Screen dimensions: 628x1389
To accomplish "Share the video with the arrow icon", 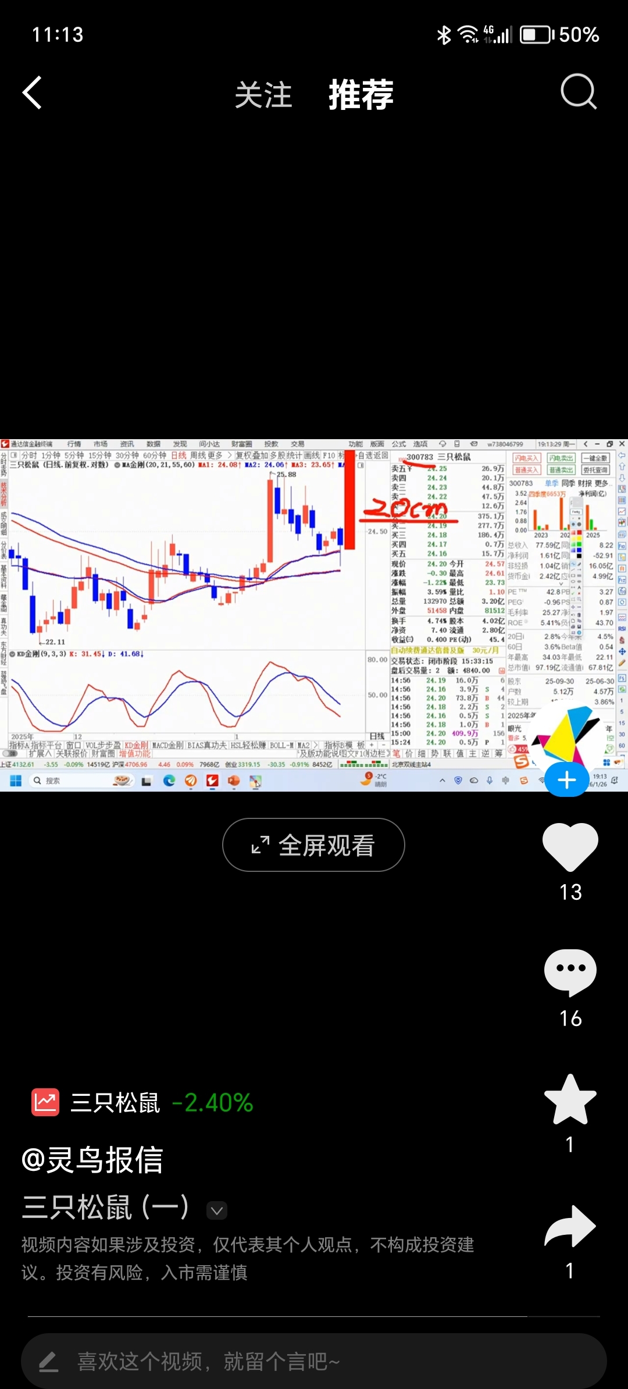I will click(x=570, y=1226).
